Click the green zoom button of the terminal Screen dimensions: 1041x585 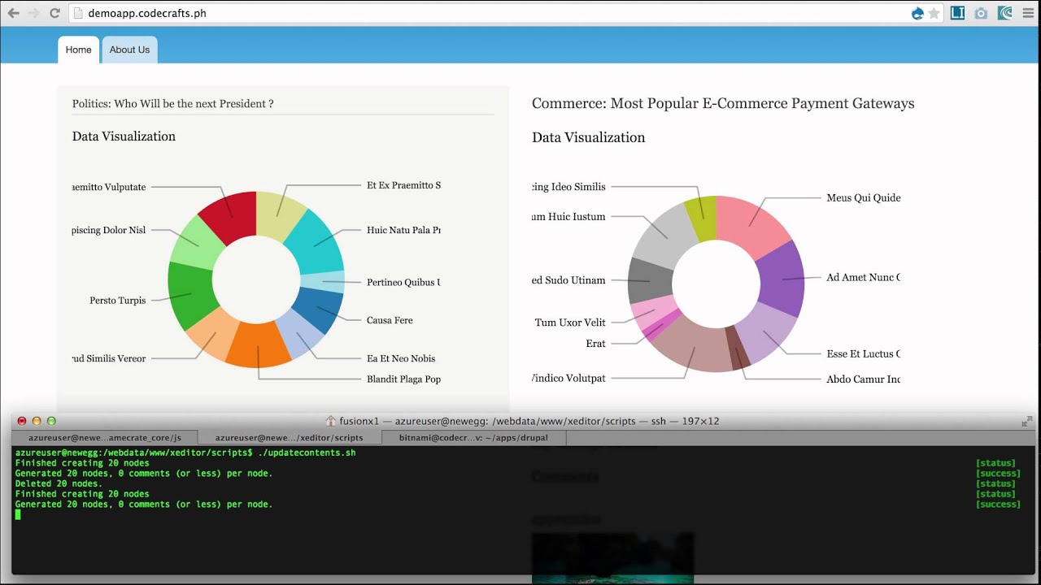[x=51, y=421]
